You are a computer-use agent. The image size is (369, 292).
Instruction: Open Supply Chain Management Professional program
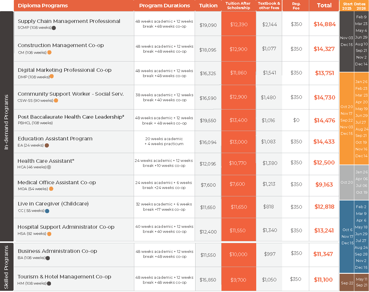(69, 21)
